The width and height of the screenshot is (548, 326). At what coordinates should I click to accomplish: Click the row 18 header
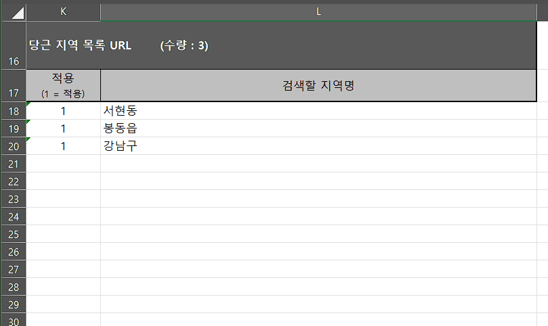point(13,111)
